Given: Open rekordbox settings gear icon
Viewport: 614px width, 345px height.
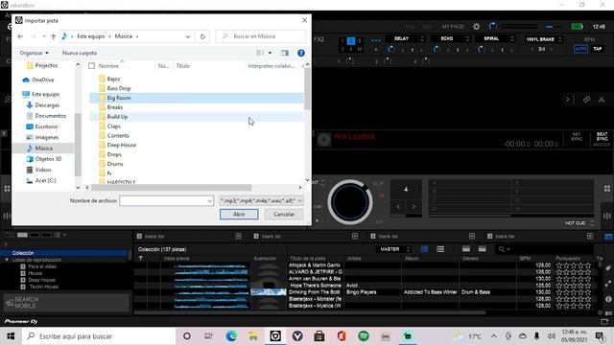Looking at the screenshot, I should point(476,27).
